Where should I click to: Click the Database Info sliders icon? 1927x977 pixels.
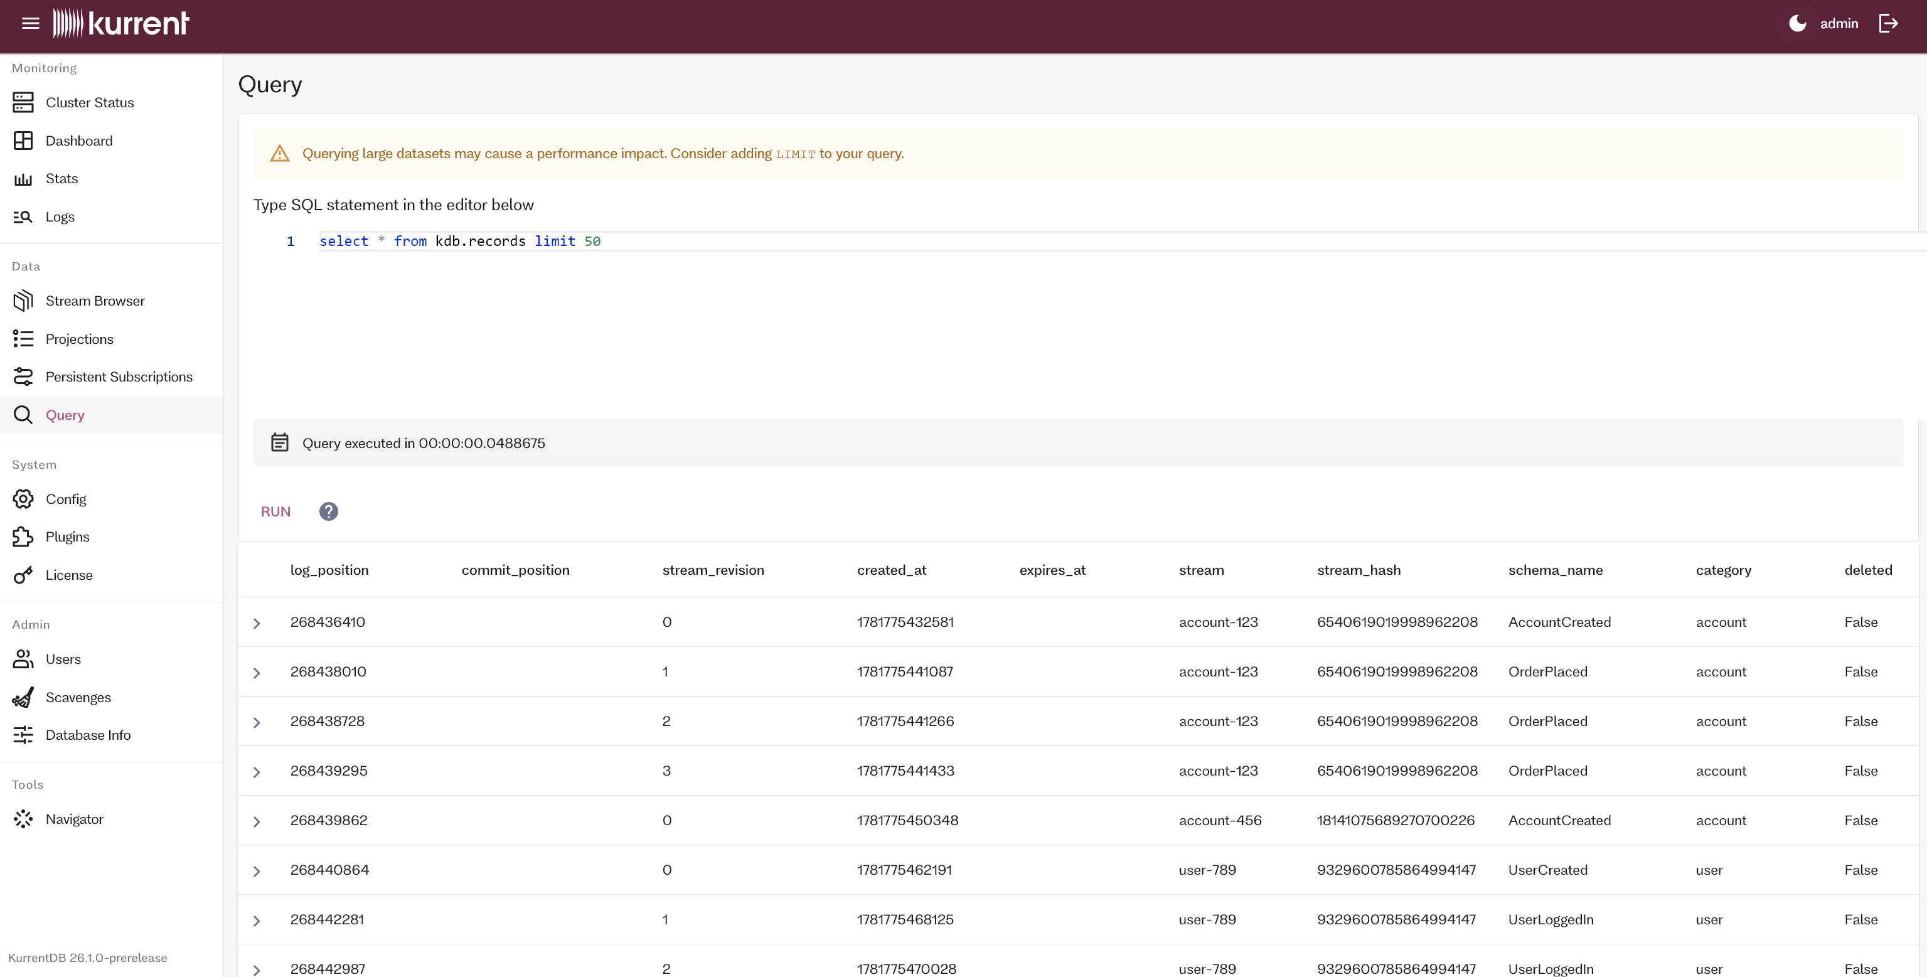pyautogui.click(x=23, y=735)
